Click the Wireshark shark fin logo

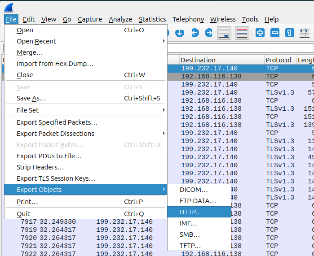pyautogui.click(x=9, y=8)
